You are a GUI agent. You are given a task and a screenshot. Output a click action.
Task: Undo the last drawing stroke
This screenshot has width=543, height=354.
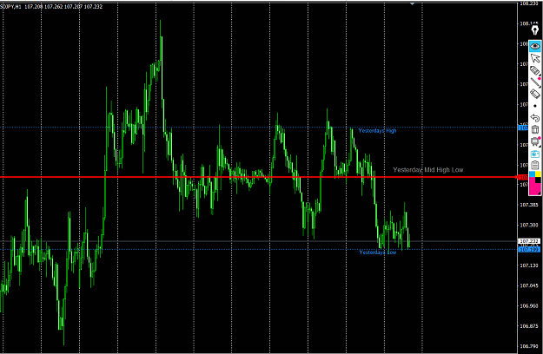(535, 118)
